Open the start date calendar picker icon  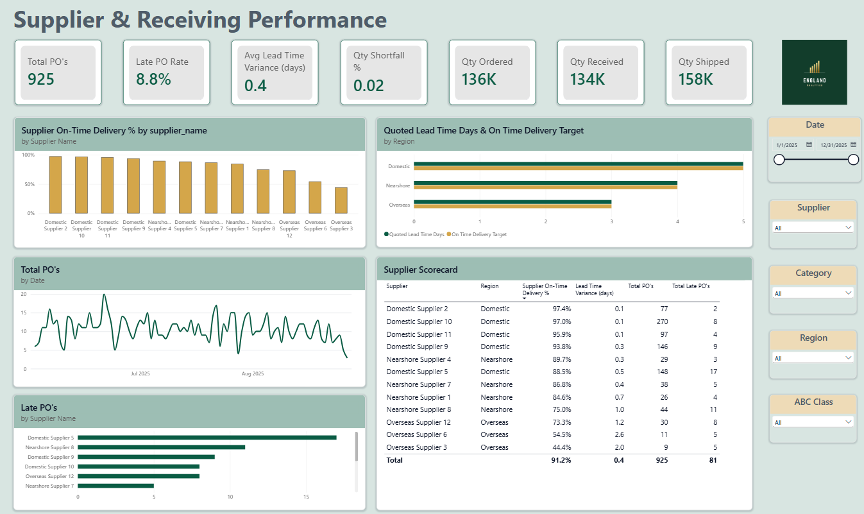click(x=809, y=145)
